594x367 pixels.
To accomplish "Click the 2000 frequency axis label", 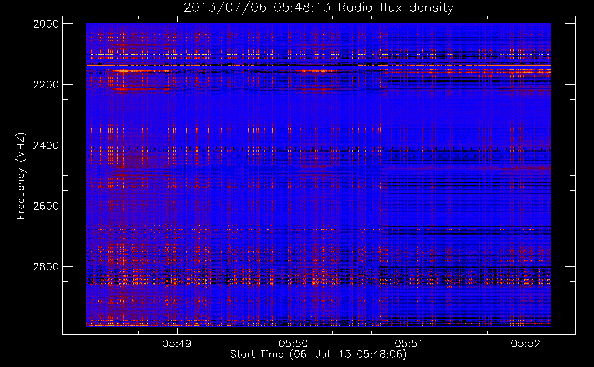I will click(46, 24).
